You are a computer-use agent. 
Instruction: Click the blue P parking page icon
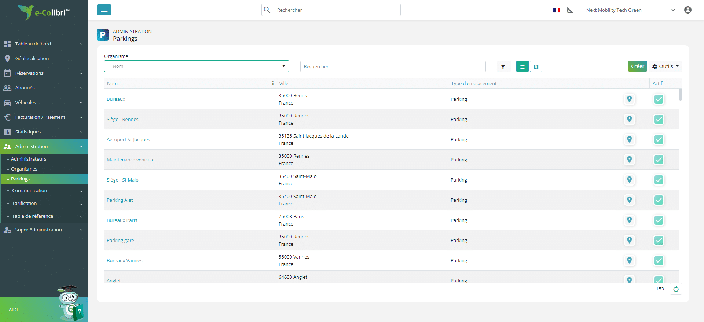coord(103,35)
